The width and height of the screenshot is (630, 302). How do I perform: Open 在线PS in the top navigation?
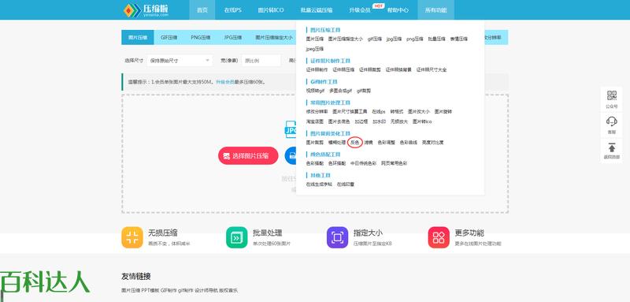(232, 10)
